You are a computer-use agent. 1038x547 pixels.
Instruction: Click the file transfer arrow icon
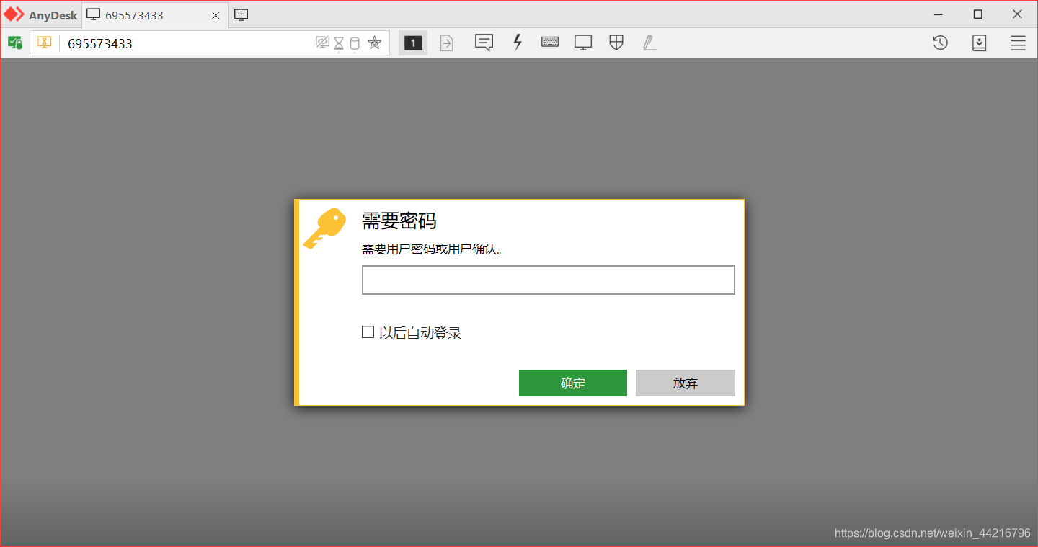coord(447,43)
